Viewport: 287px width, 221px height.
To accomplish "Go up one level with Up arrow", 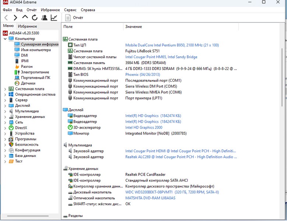I will pyautogui.click(x=25, y=17).
